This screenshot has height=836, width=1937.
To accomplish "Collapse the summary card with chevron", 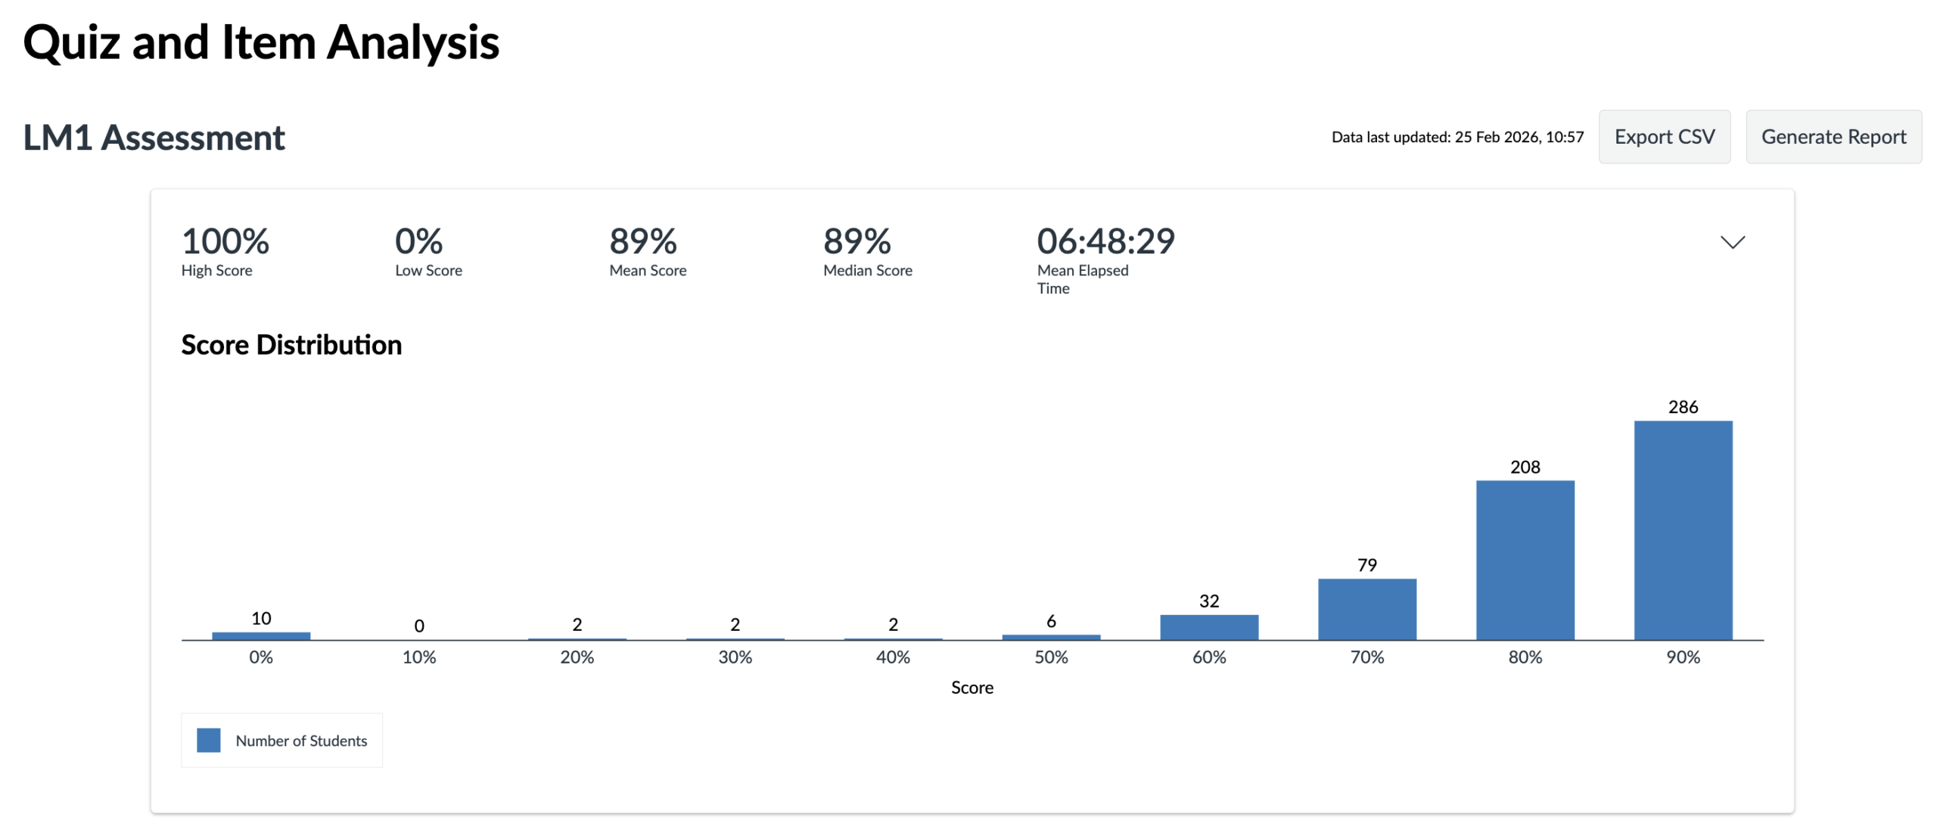I will click(1731, 242).
